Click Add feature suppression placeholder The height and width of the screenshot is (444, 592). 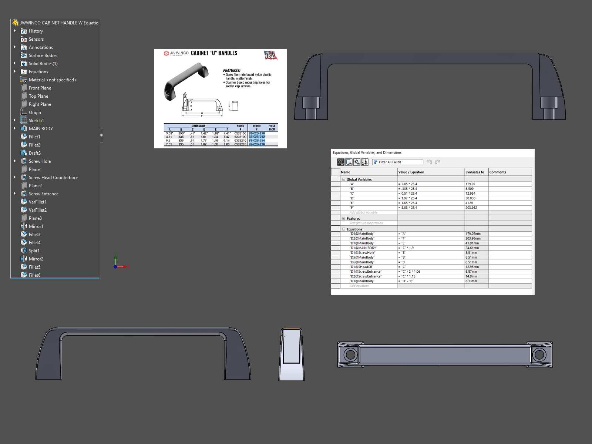[366, 223]
